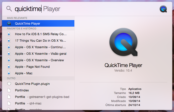This screenshot has width=174, height=112.
Task: Select Portfile gstreamer1-gst-plugins-bad result
Action: [x=38, y=97]
